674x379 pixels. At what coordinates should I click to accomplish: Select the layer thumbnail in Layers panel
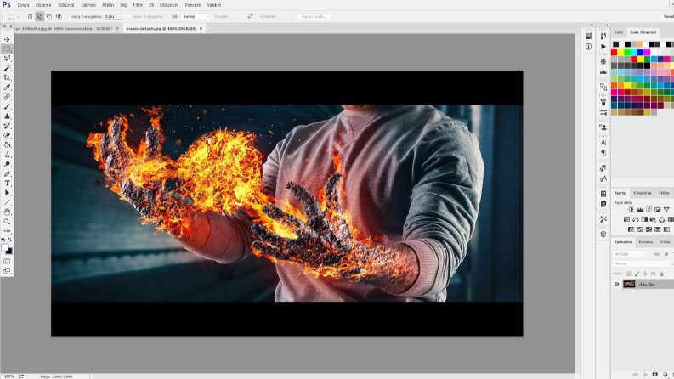[x=629, y=284]
